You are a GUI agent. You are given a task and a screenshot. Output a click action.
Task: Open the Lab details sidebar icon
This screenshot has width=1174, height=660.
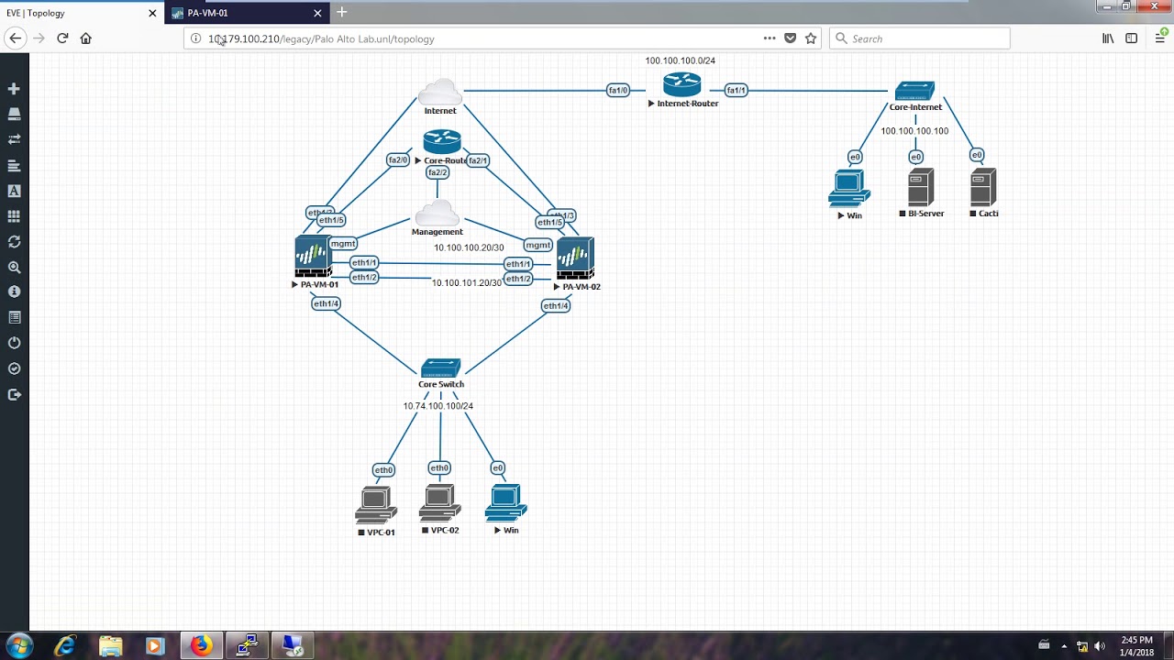14,317
